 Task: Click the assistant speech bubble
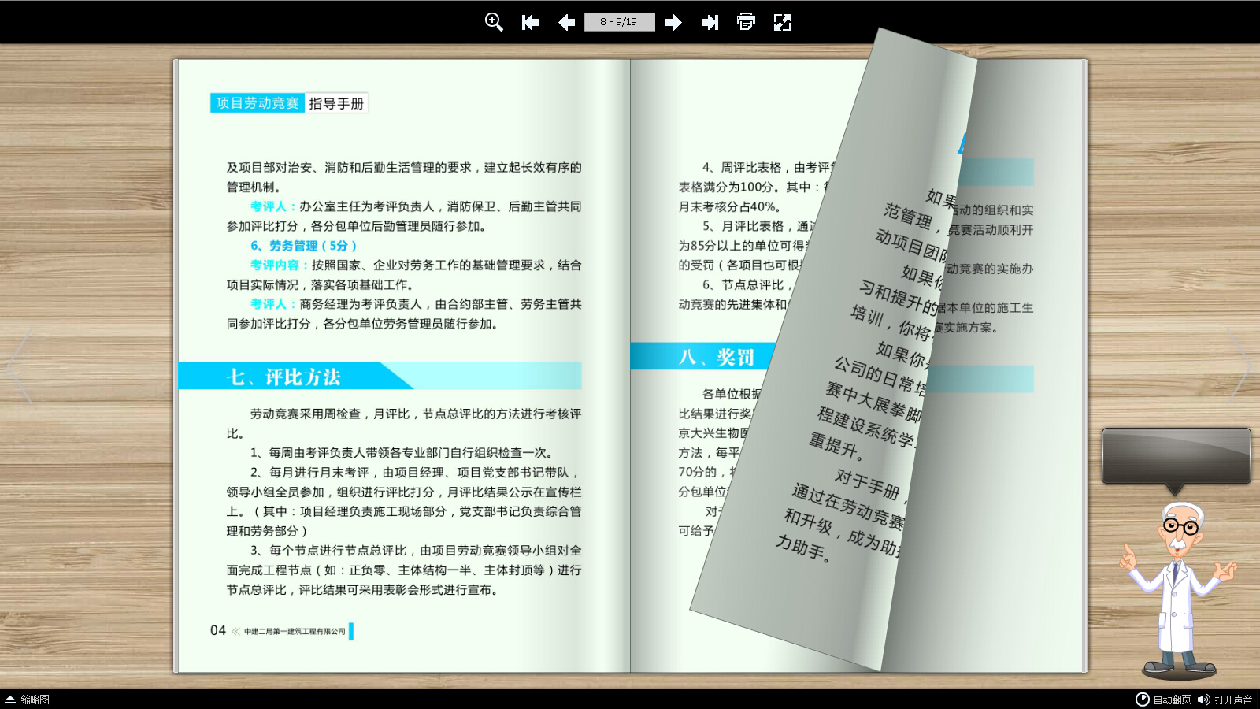1176,457
